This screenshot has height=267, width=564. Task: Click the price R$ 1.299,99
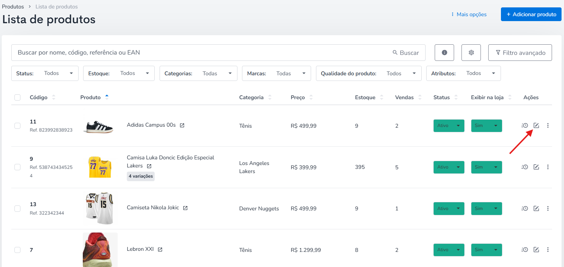(x=306, y=250)
